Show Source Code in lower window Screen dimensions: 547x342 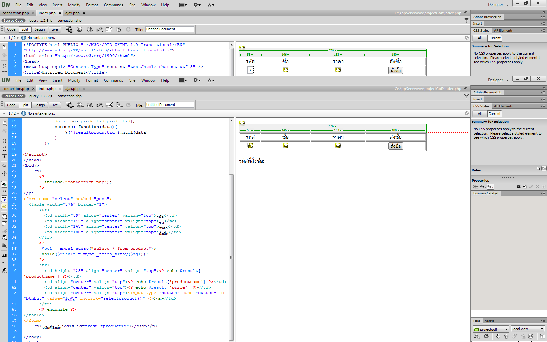pyautogui.click(x=13, y=96)
